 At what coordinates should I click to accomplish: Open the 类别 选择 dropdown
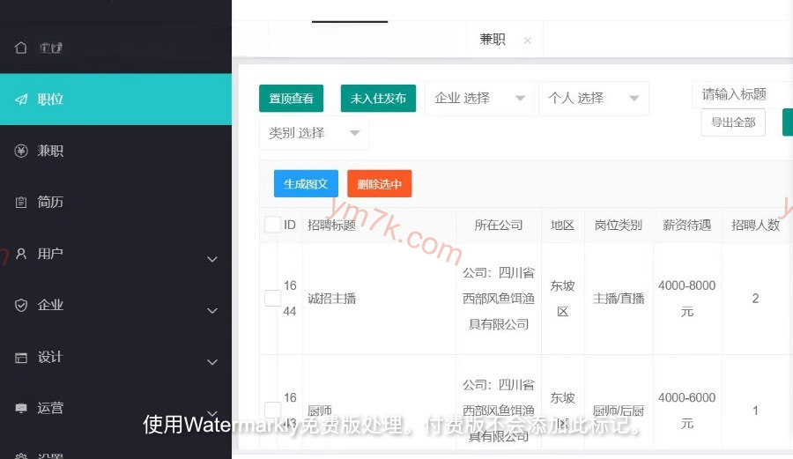314,133
